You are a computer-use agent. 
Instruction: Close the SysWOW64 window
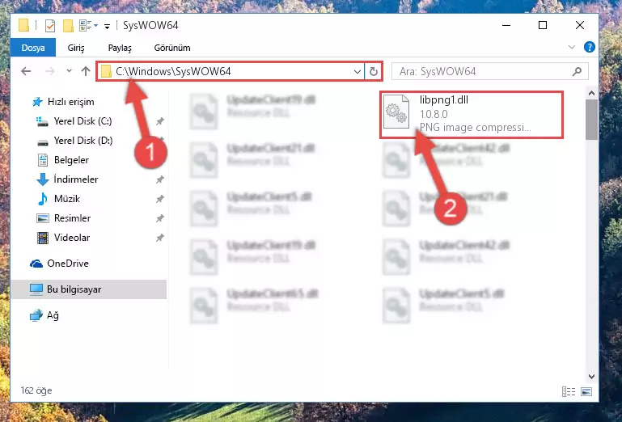580,25
